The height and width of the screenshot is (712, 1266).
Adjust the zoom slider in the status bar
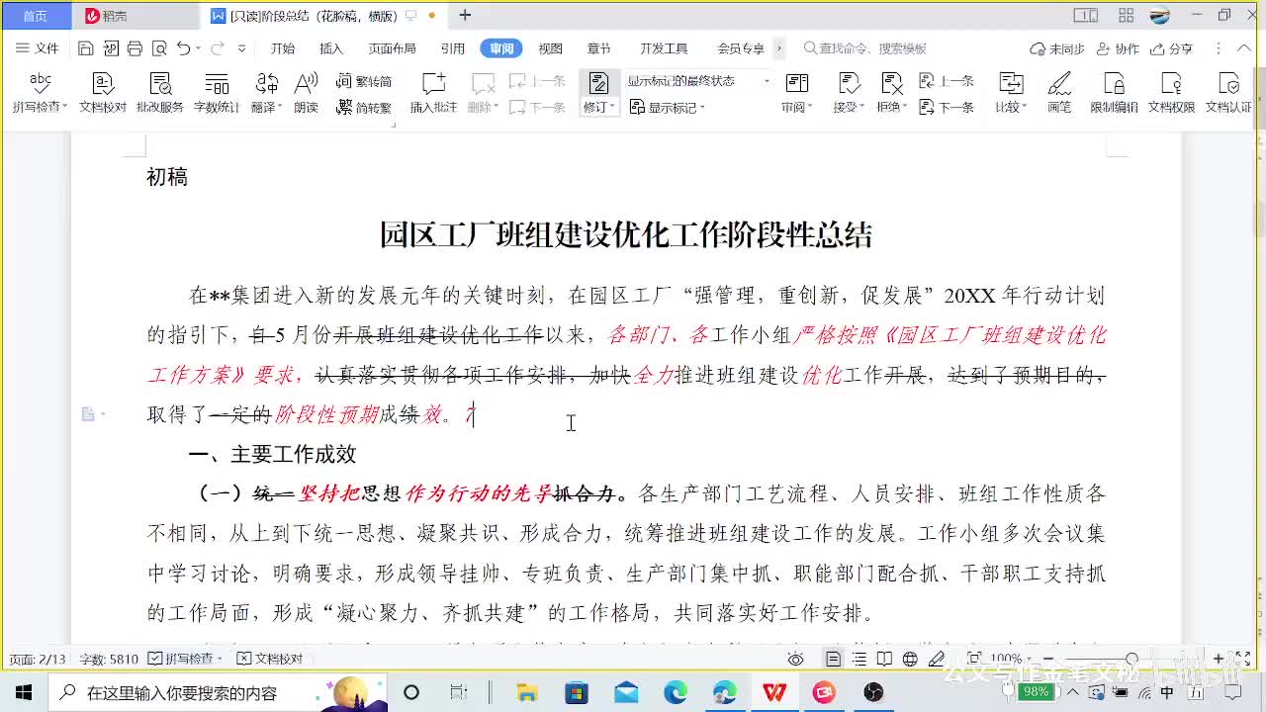pos(1132,659)
